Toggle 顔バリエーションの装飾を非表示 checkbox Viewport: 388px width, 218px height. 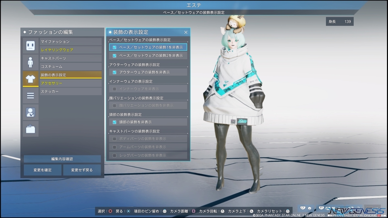pos(114,105)
